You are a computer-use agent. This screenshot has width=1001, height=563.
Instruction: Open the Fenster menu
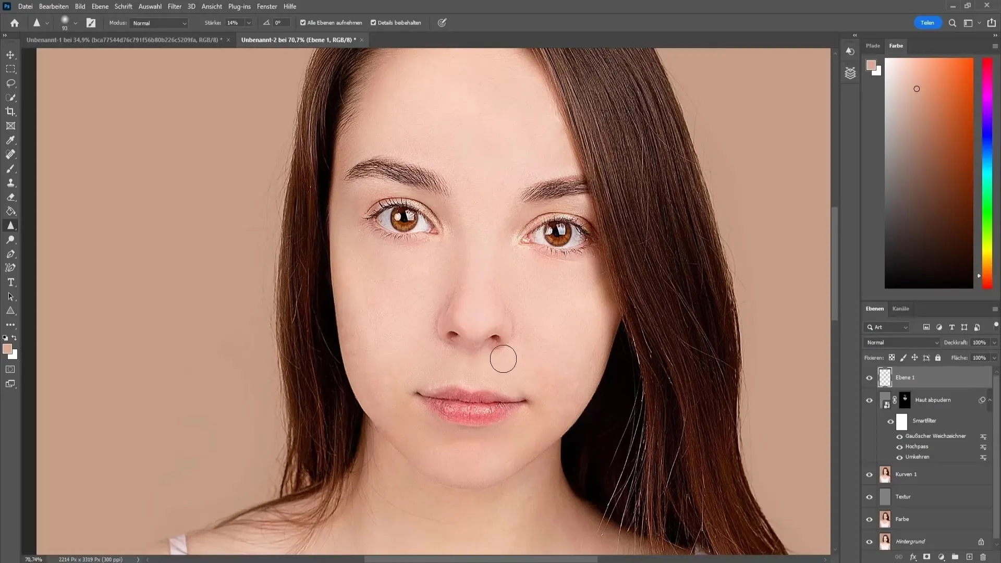pos(267,6)
